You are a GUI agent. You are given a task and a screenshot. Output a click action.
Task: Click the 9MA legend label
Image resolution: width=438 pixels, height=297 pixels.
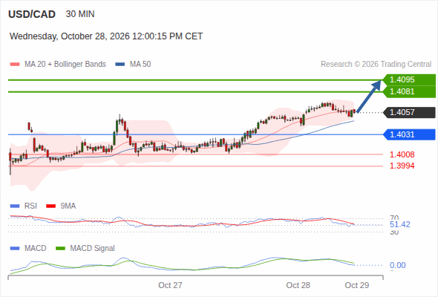tap(68, 206)
